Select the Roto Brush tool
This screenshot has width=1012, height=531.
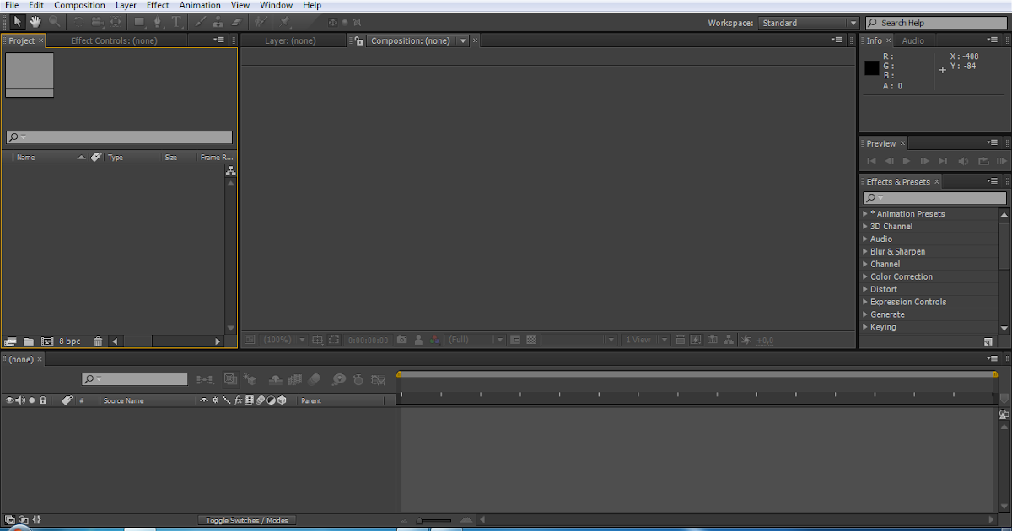261,22
